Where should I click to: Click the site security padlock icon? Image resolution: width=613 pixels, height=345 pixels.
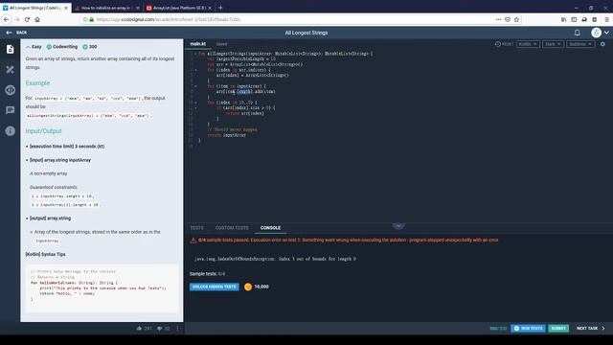[x=92, y=19]
